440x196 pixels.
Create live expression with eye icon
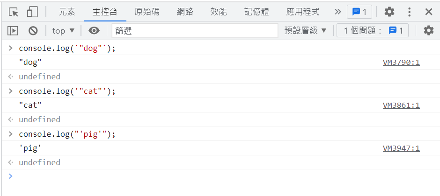point(94,30)
